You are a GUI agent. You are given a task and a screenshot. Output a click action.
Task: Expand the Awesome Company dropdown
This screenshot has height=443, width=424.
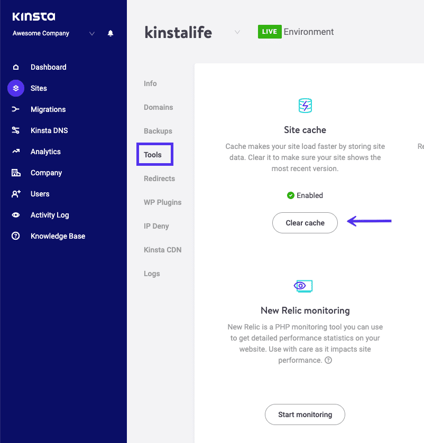[91, 33]
